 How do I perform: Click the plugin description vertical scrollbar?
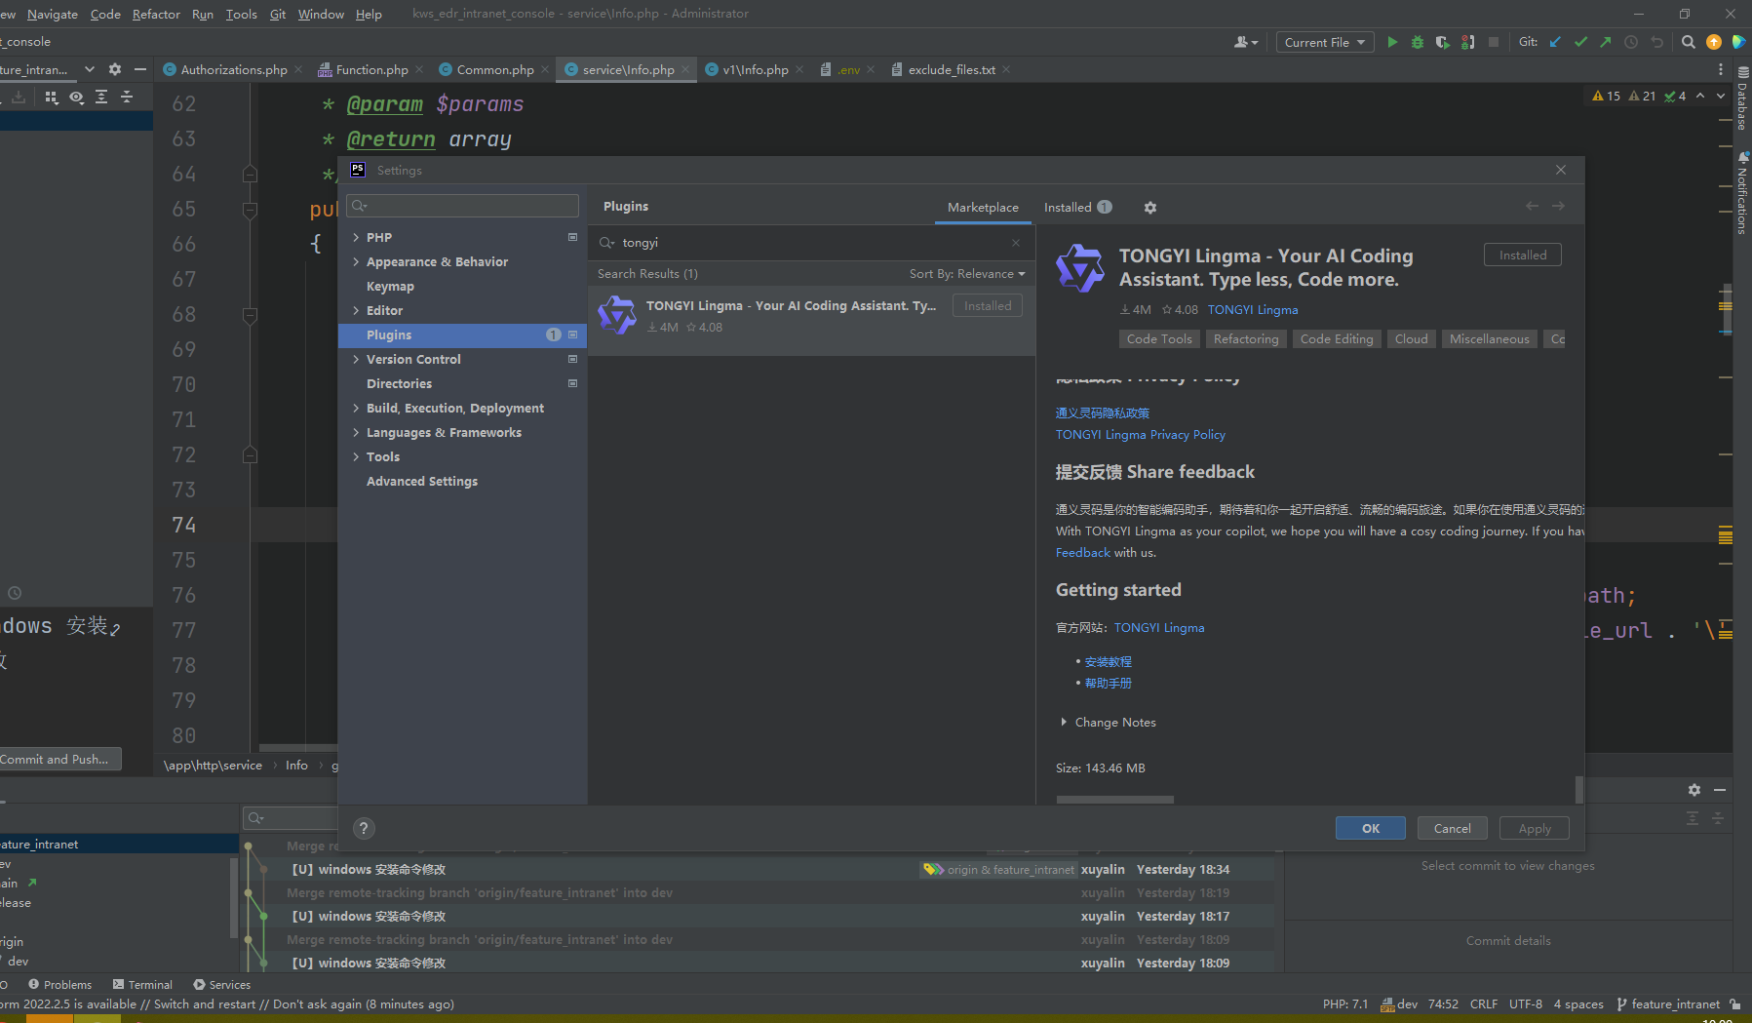point(1578,789)
